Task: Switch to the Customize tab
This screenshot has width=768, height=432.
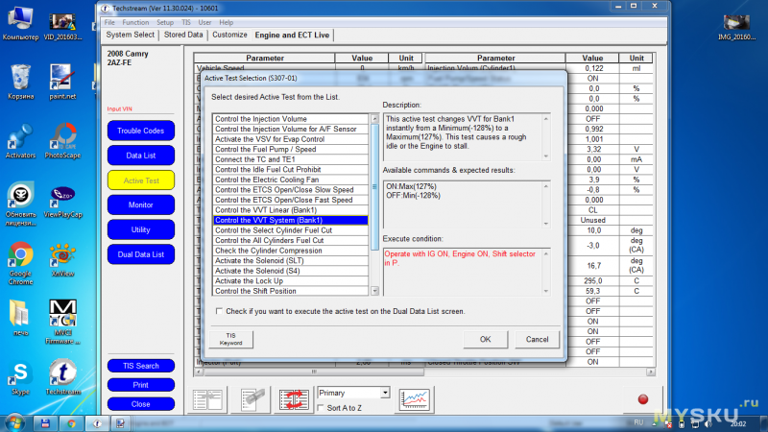Action: [x=229, y=35]
